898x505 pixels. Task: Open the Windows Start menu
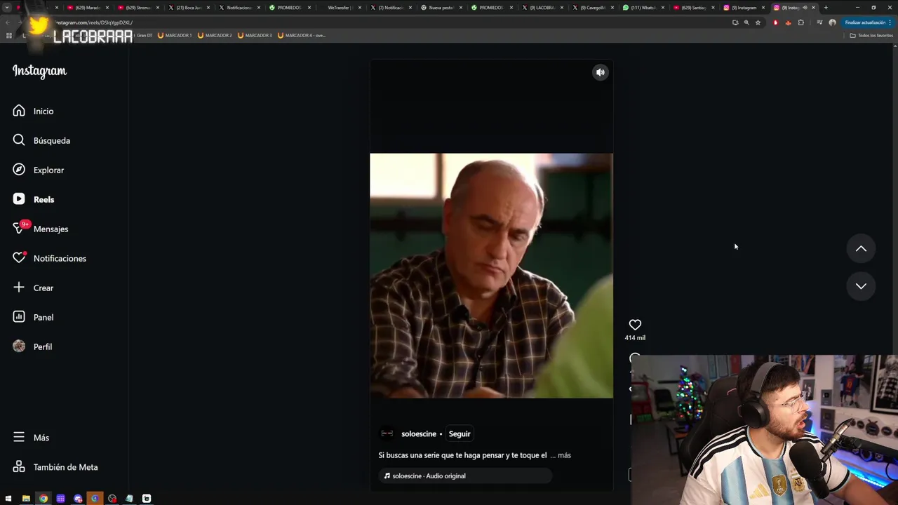tap(8, 499)
